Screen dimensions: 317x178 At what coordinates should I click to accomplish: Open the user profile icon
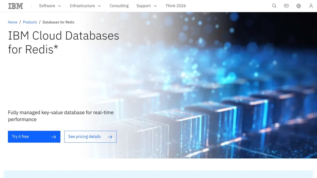pyautogui.click(x=311, y=6)
